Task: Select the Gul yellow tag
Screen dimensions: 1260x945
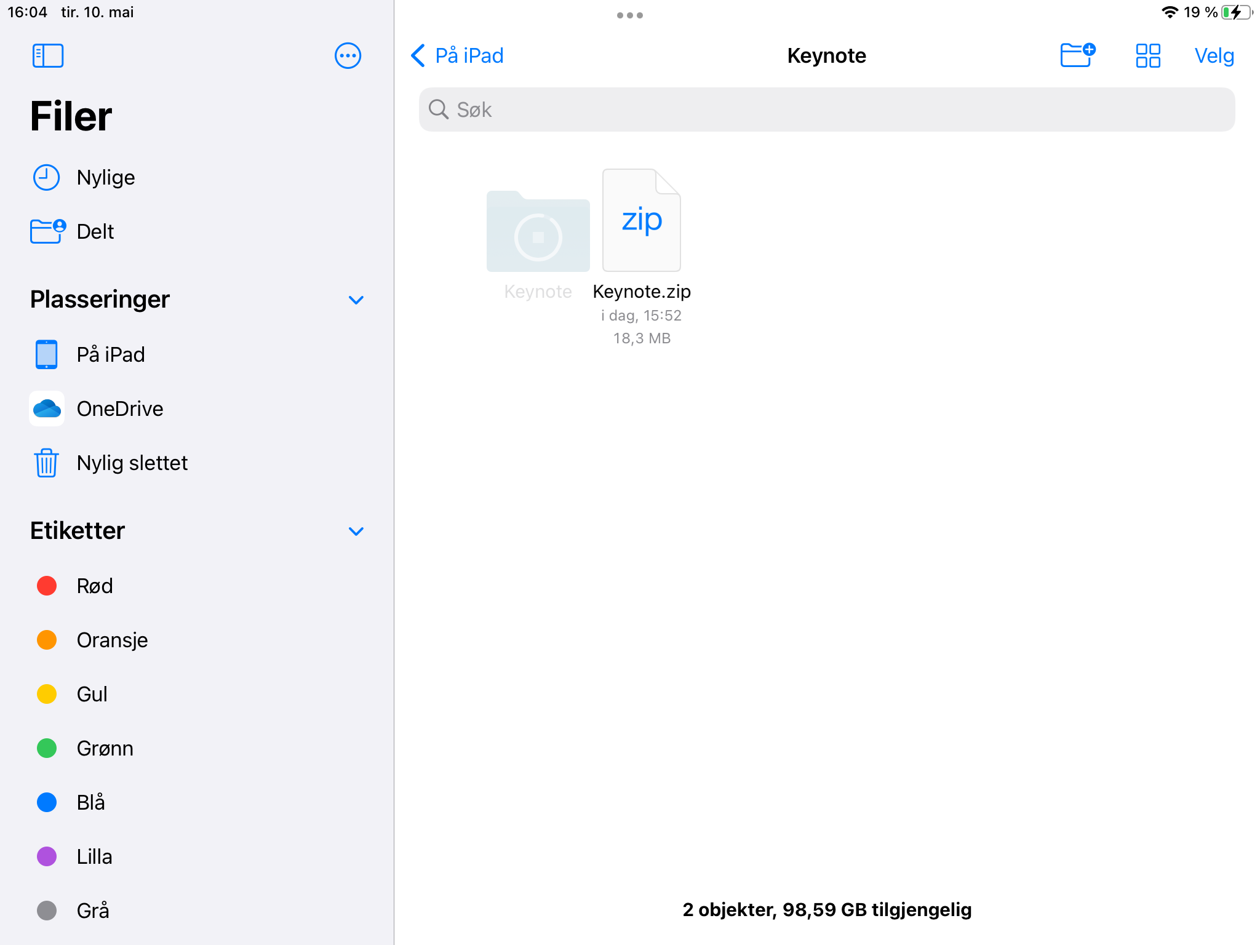Action: click(x=197, y=694)
